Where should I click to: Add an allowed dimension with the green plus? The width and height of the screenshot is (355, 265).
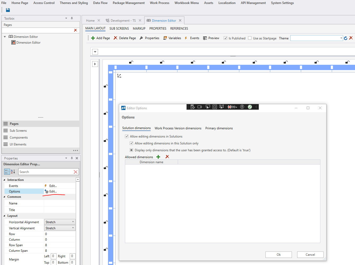[158, 157]
